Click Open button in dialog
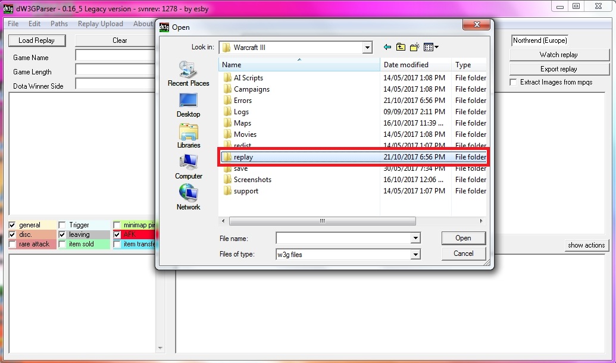The image size is (616, 363). [463, 238]
